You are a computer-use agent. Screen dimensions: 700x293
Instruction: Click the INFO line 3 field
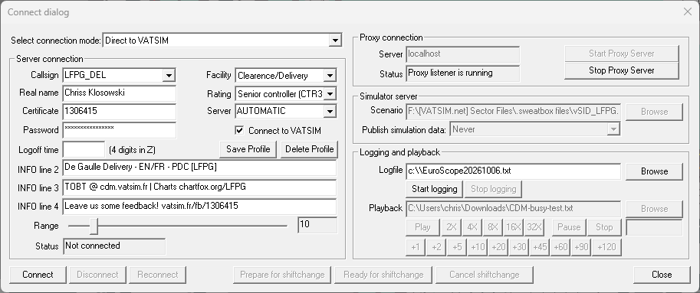tap(199, 187)
